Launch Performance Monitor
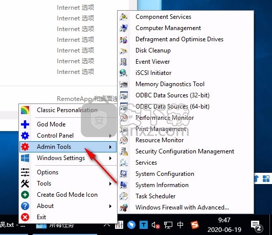Viewport: 272px width, 235px height. [186, 118]
